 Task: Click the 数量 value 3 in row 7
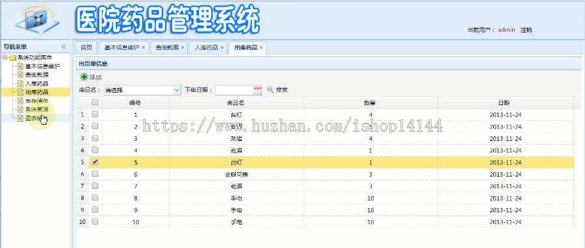370,186
